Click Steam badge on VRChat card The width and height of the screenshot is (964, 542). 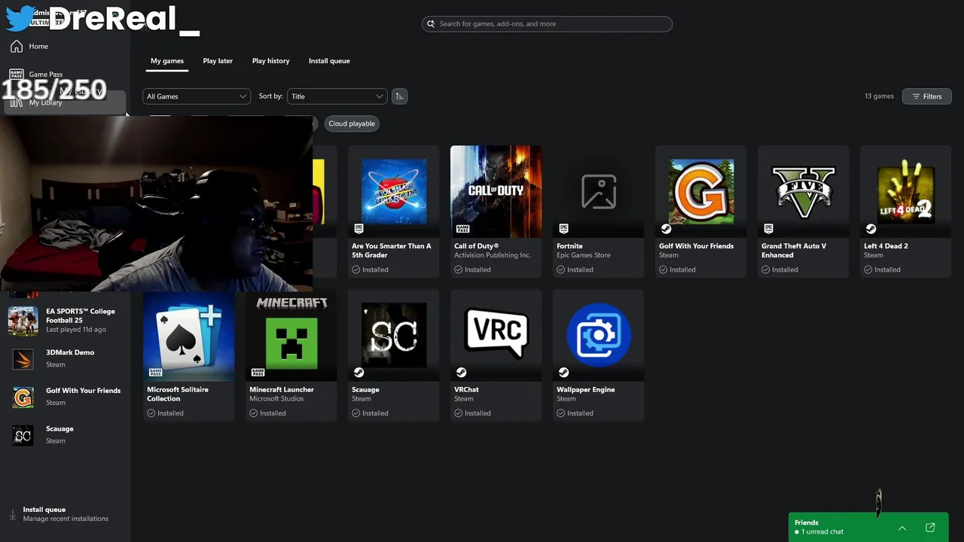pyautogui.click(x=461, y=373)
